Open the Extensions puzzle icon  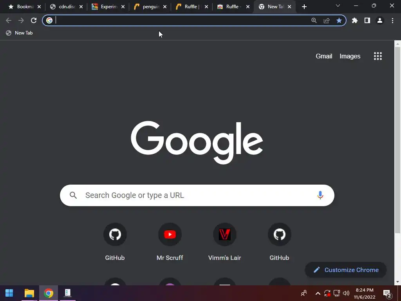(354, 20)
